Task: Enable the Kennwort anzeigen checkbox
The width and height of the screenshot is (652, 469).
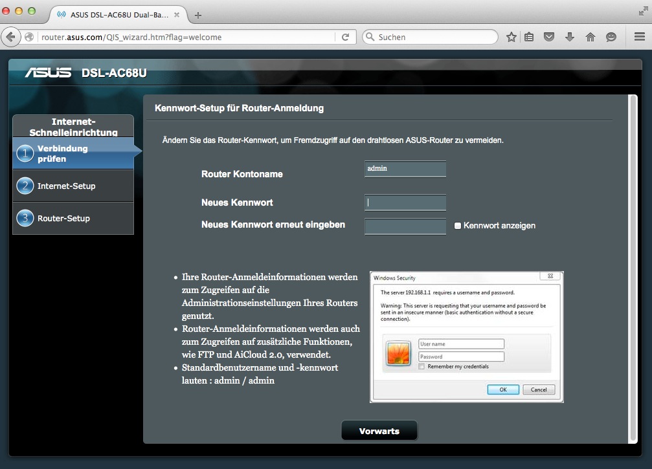Action: pos(458,226)
